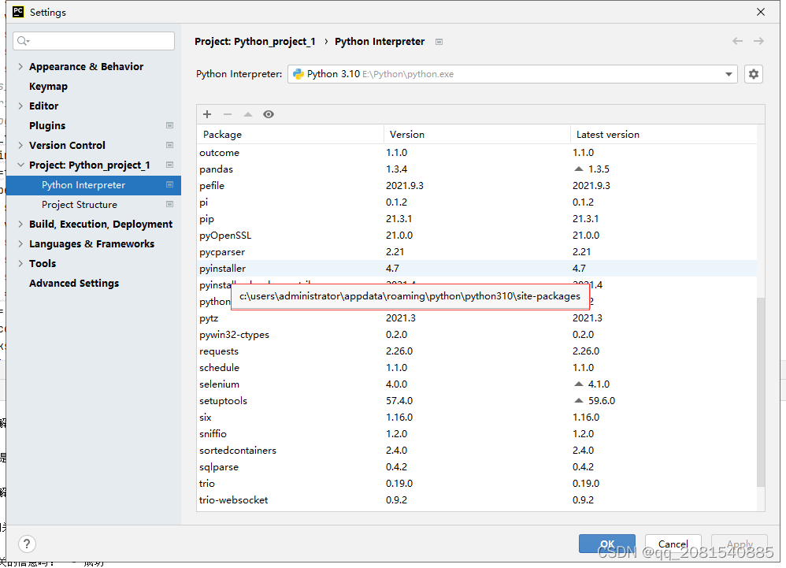The width and height of the screenshot is (786, 568).
Task: Select the sortedcontainers package row
Action: click(476, 450)
